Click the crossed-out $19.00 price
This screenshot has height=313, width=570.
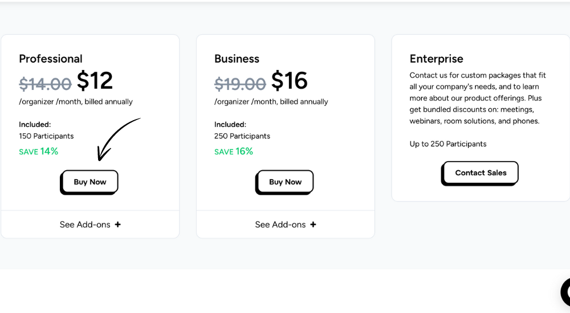240,84
